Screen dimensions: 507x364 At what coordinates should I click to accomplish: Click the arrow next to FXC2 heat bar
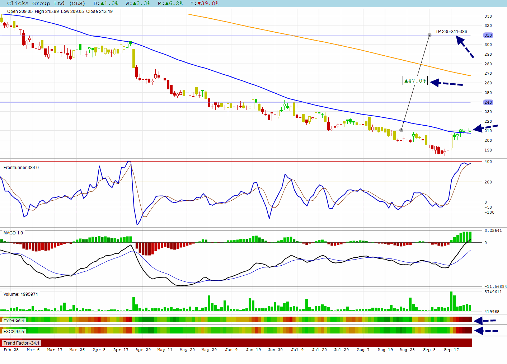486,331
